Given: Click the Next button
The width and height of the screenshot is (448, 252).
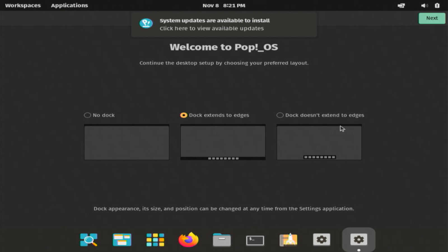Looking at the screenshot, I should point(432,18).
